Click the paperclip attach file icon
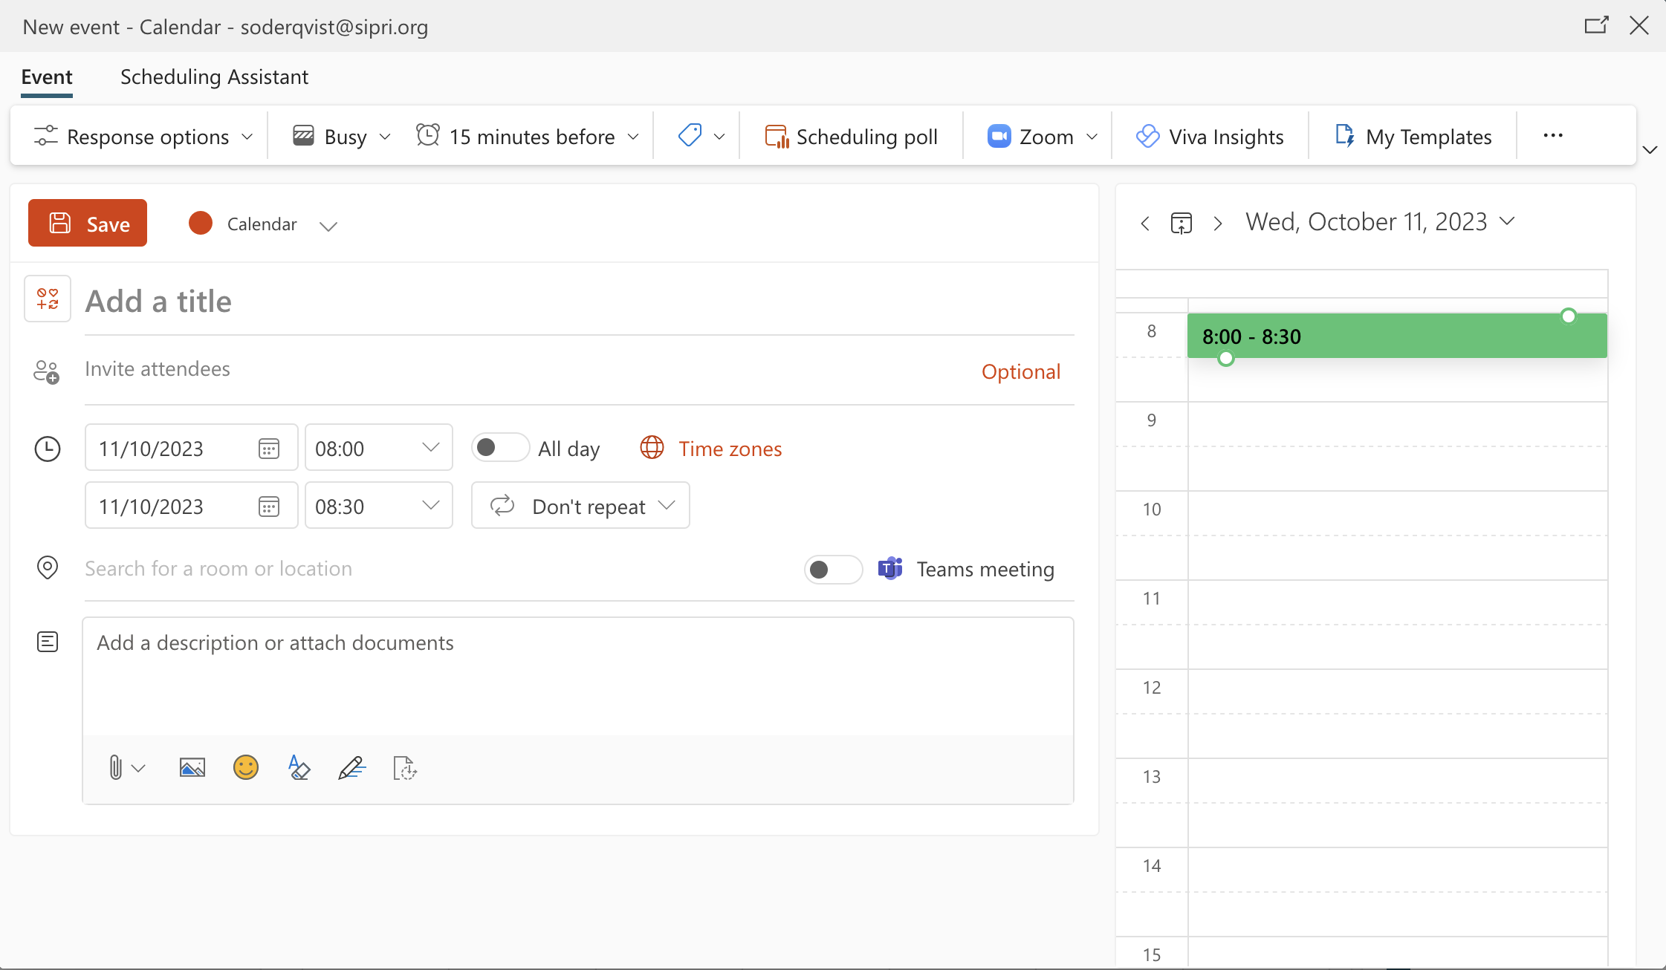 pyautogui.click(x=115, y=767)
